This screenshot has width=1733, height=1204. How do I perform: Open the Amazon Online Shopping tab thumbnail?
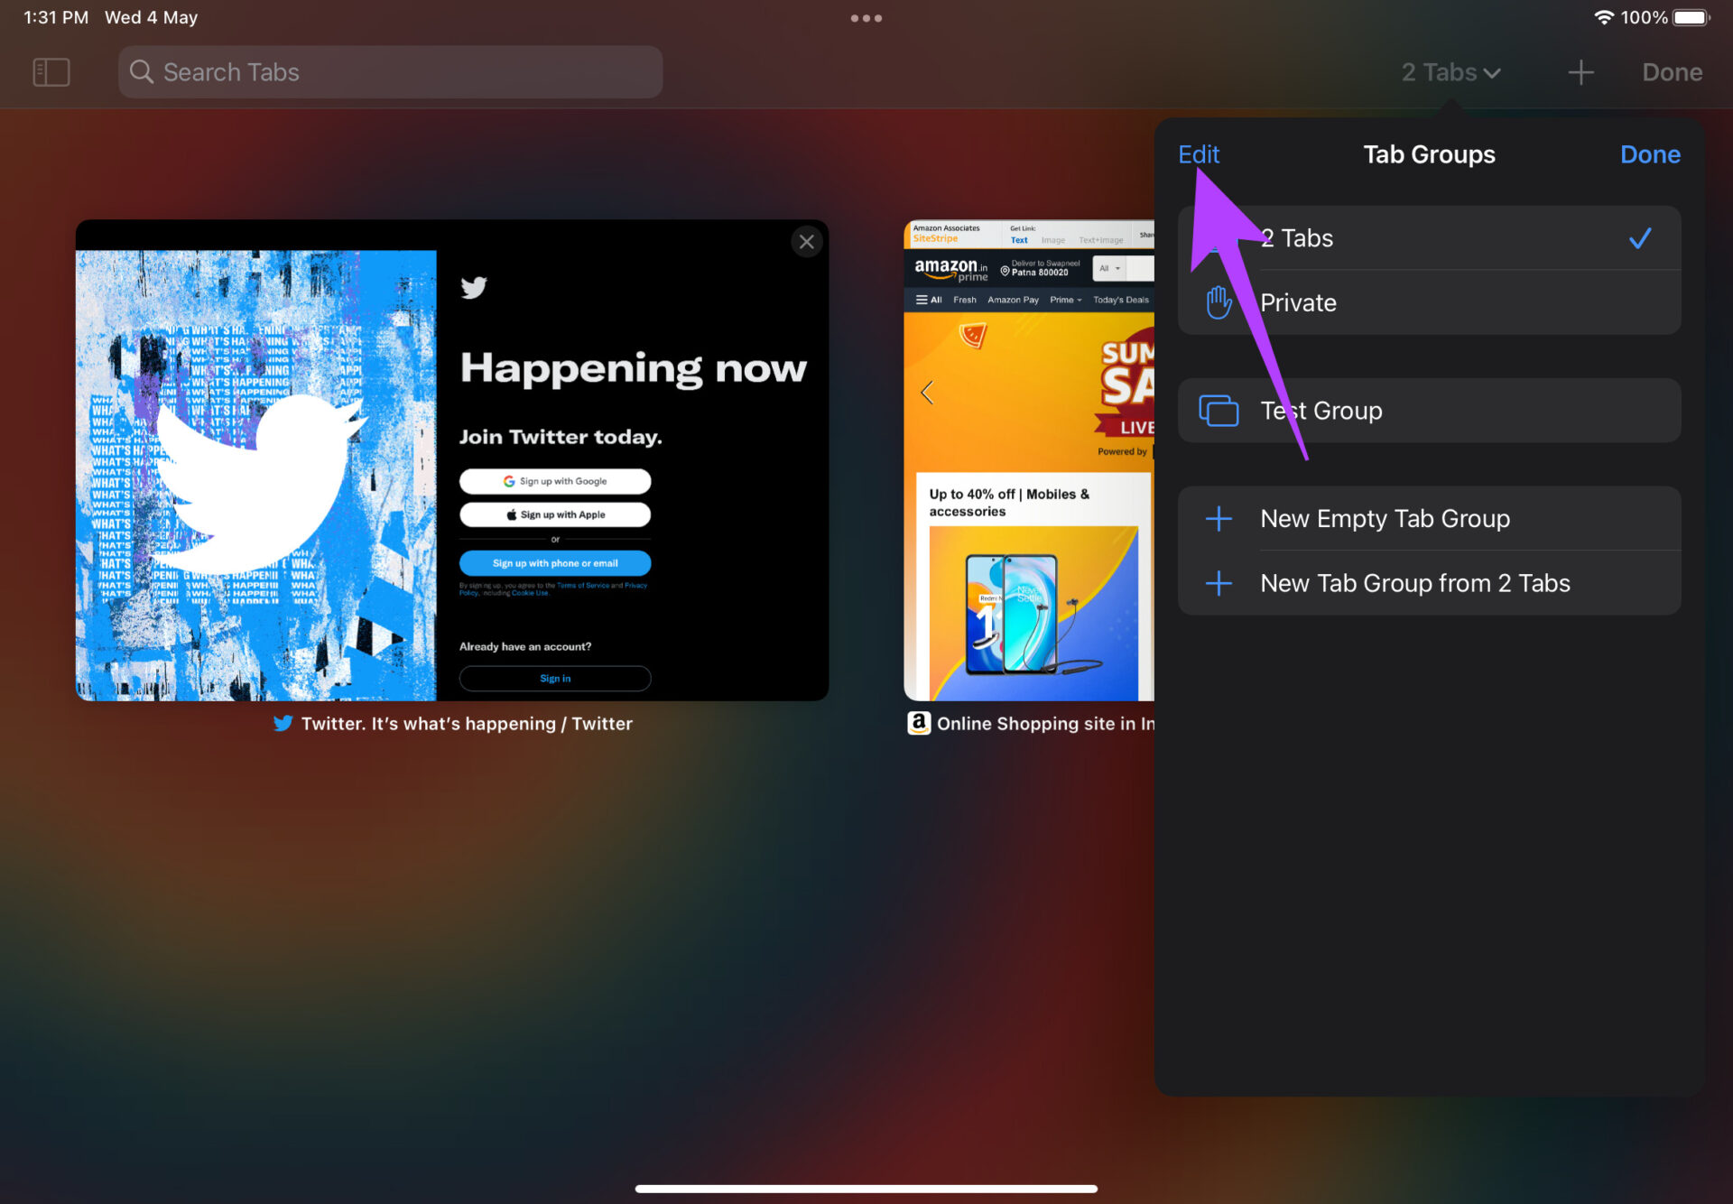tap(1029, 460)
